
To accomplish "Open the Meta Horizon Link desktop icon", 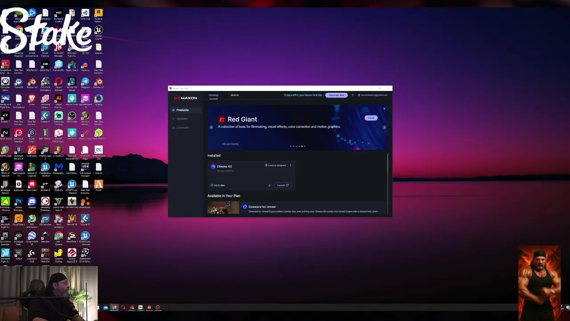I will [x=98, y=152].
